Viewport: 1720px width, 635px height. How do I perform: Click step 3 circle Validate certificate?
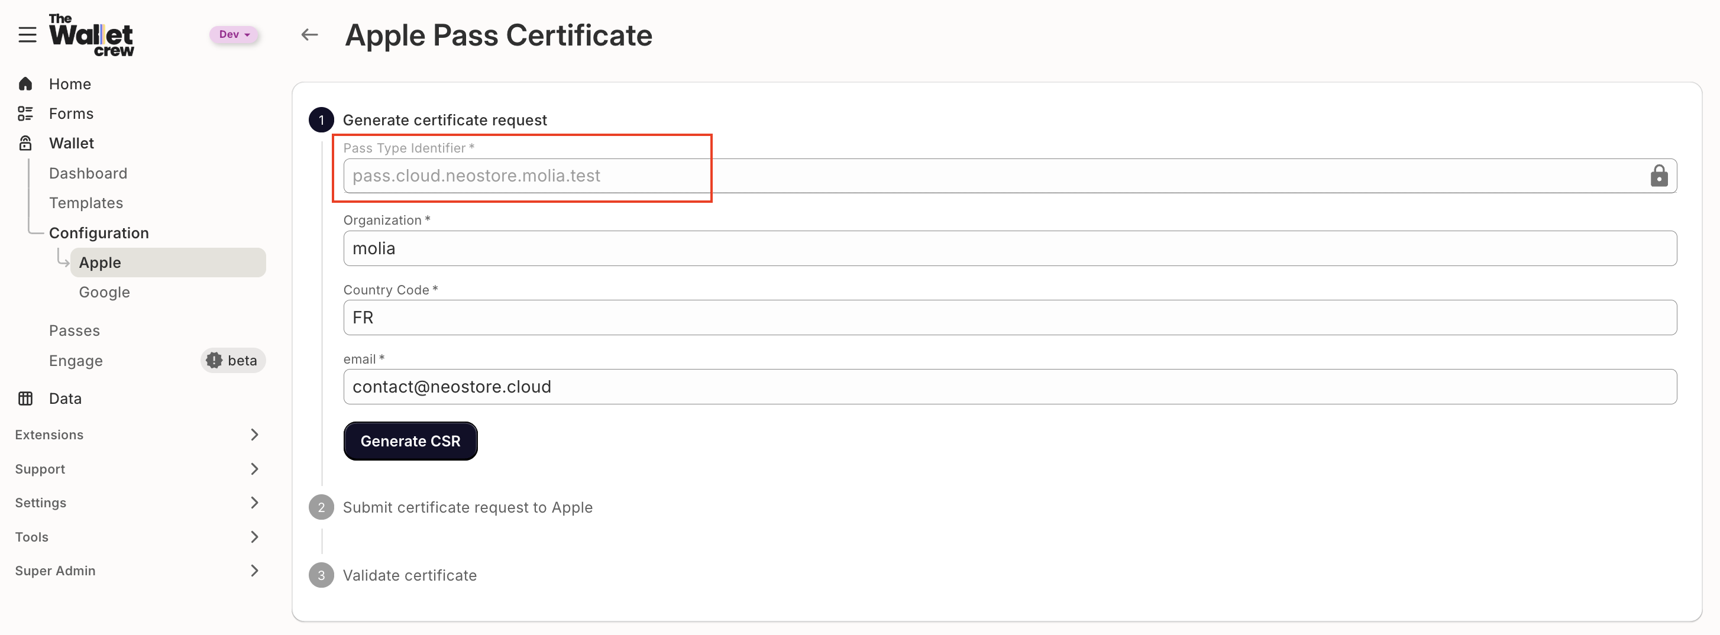(321, 575)
